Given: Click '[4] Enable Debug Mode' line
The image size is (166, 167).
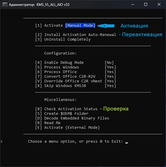Looking at the screenshot, I should tap(59, 63).
